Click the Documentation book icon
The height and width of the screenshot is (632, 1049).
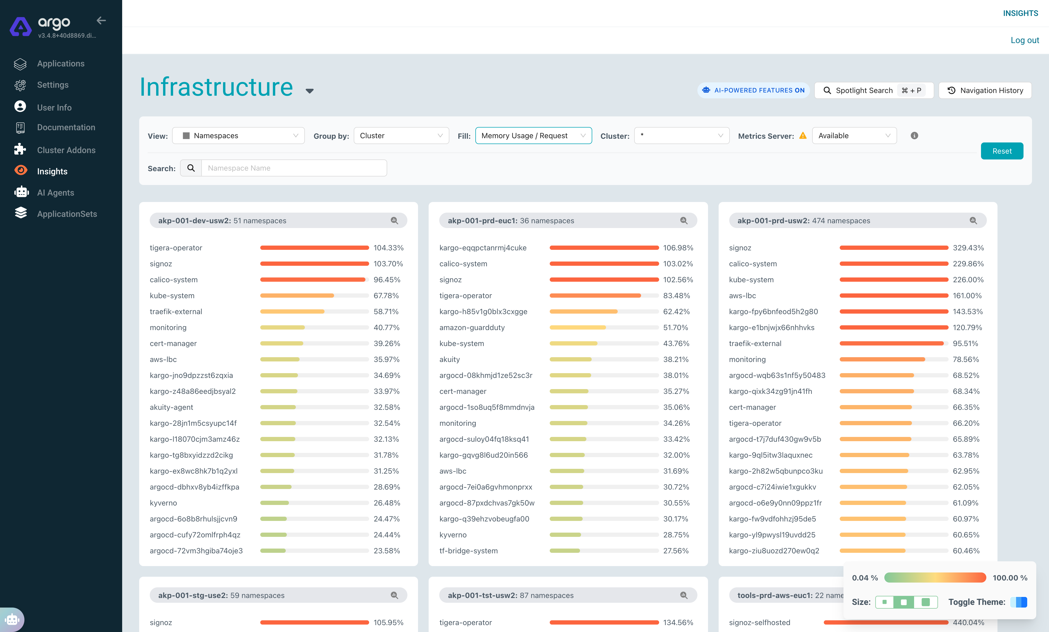click(20, 128)
